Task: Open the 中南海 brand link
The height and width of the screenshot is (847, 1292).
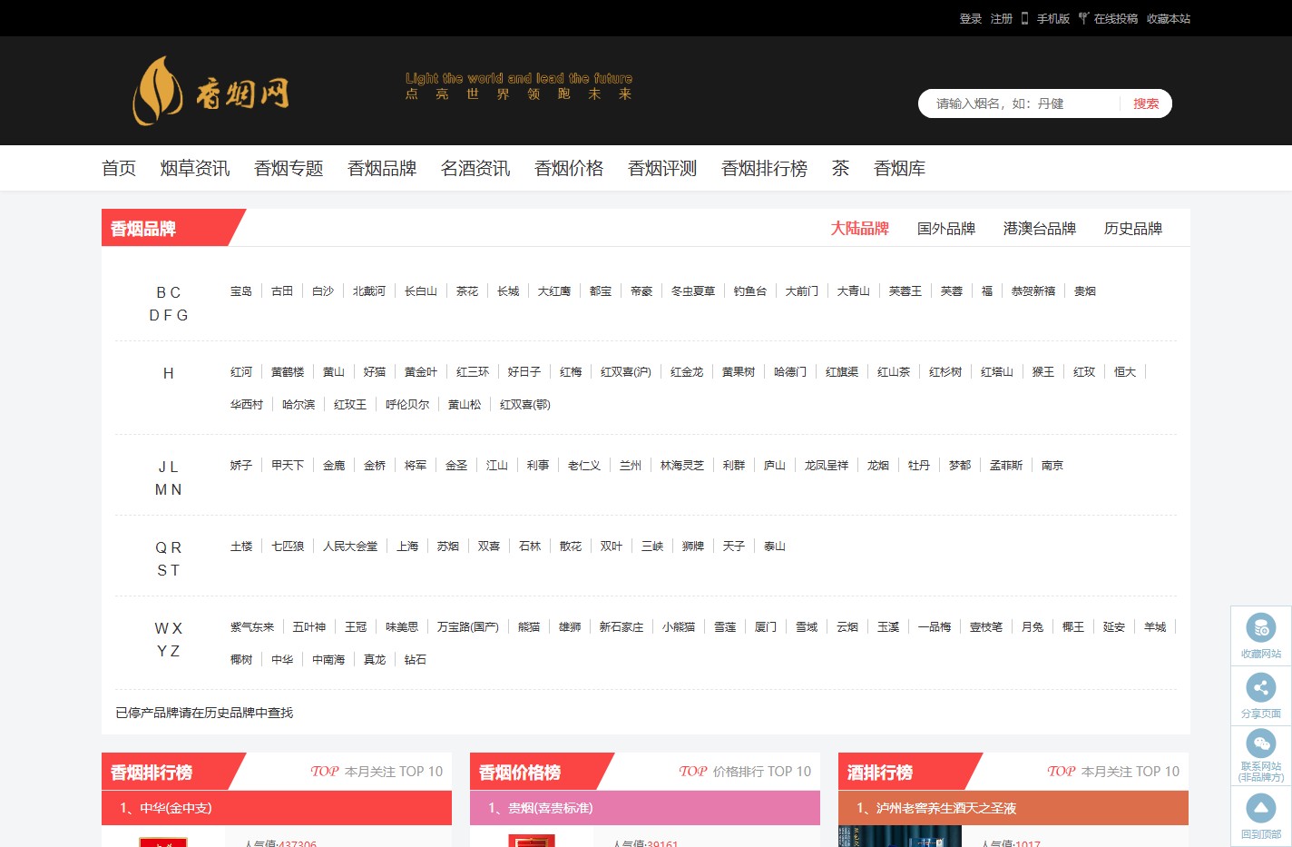Action: point(328,660)
